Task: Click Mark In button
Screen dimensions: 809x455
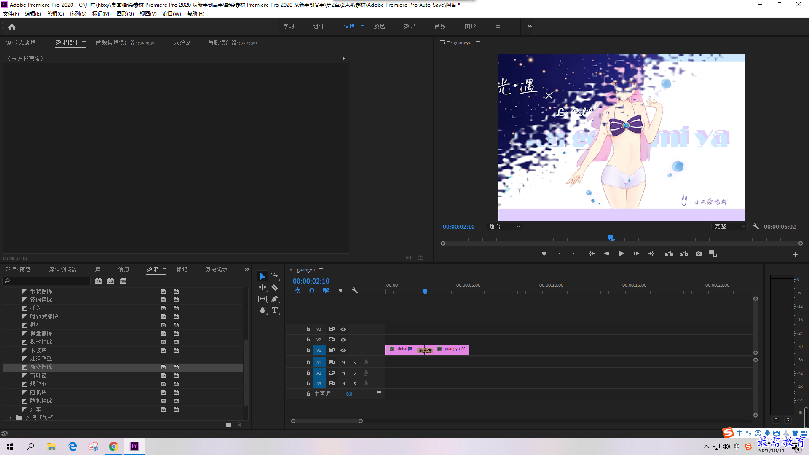Action: point(560,254)
